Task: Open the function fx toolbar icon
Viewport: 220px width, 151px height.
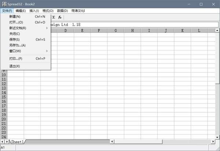Action: [60, 17]
